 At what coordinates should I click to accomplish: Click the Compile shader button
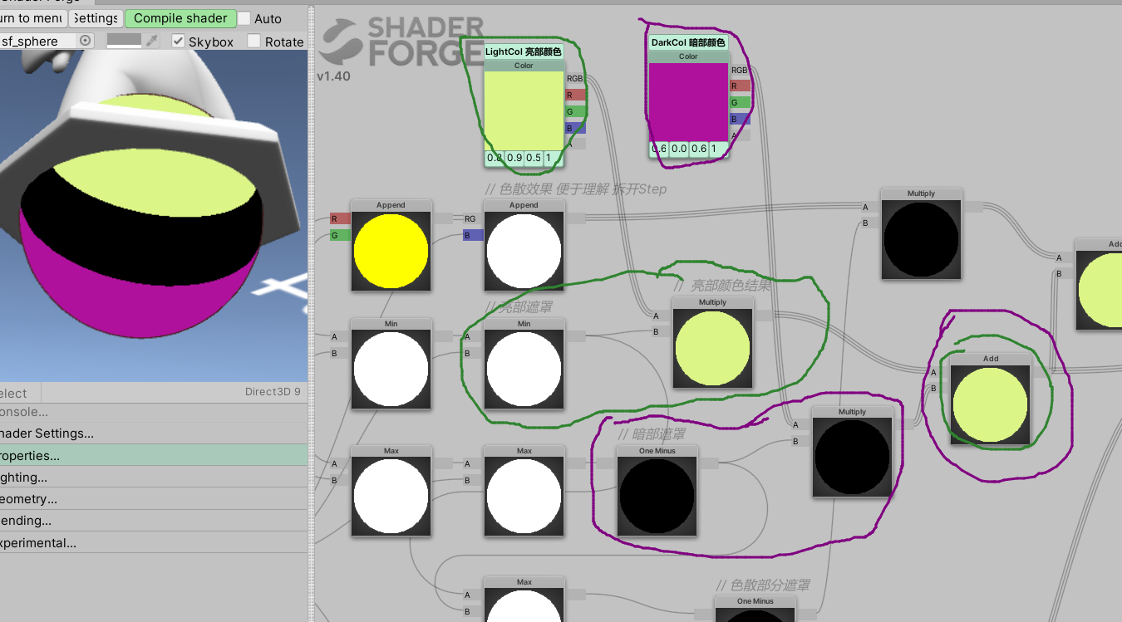[x=180, y=18]
